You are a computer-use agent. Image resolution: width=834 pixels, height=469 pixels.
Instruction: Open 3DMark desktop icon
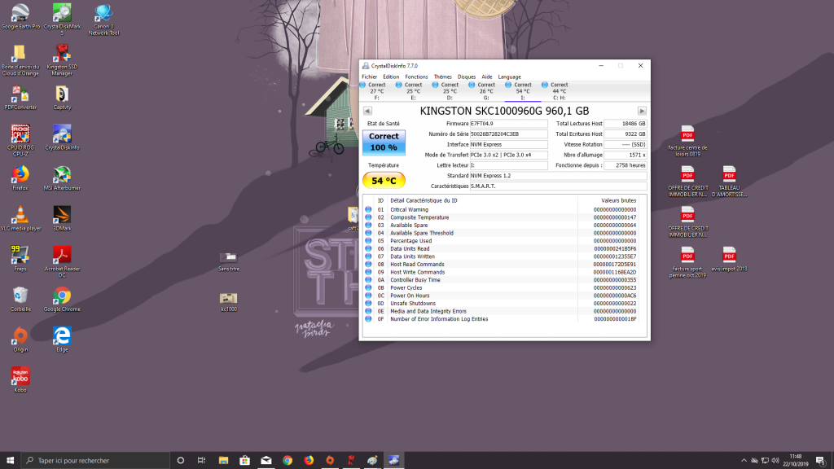(62, 218)
